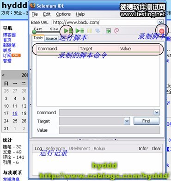Click 引用 - 6 statistic in sidebar
Viewport: 171px width, 181px height.
[11, 162]
